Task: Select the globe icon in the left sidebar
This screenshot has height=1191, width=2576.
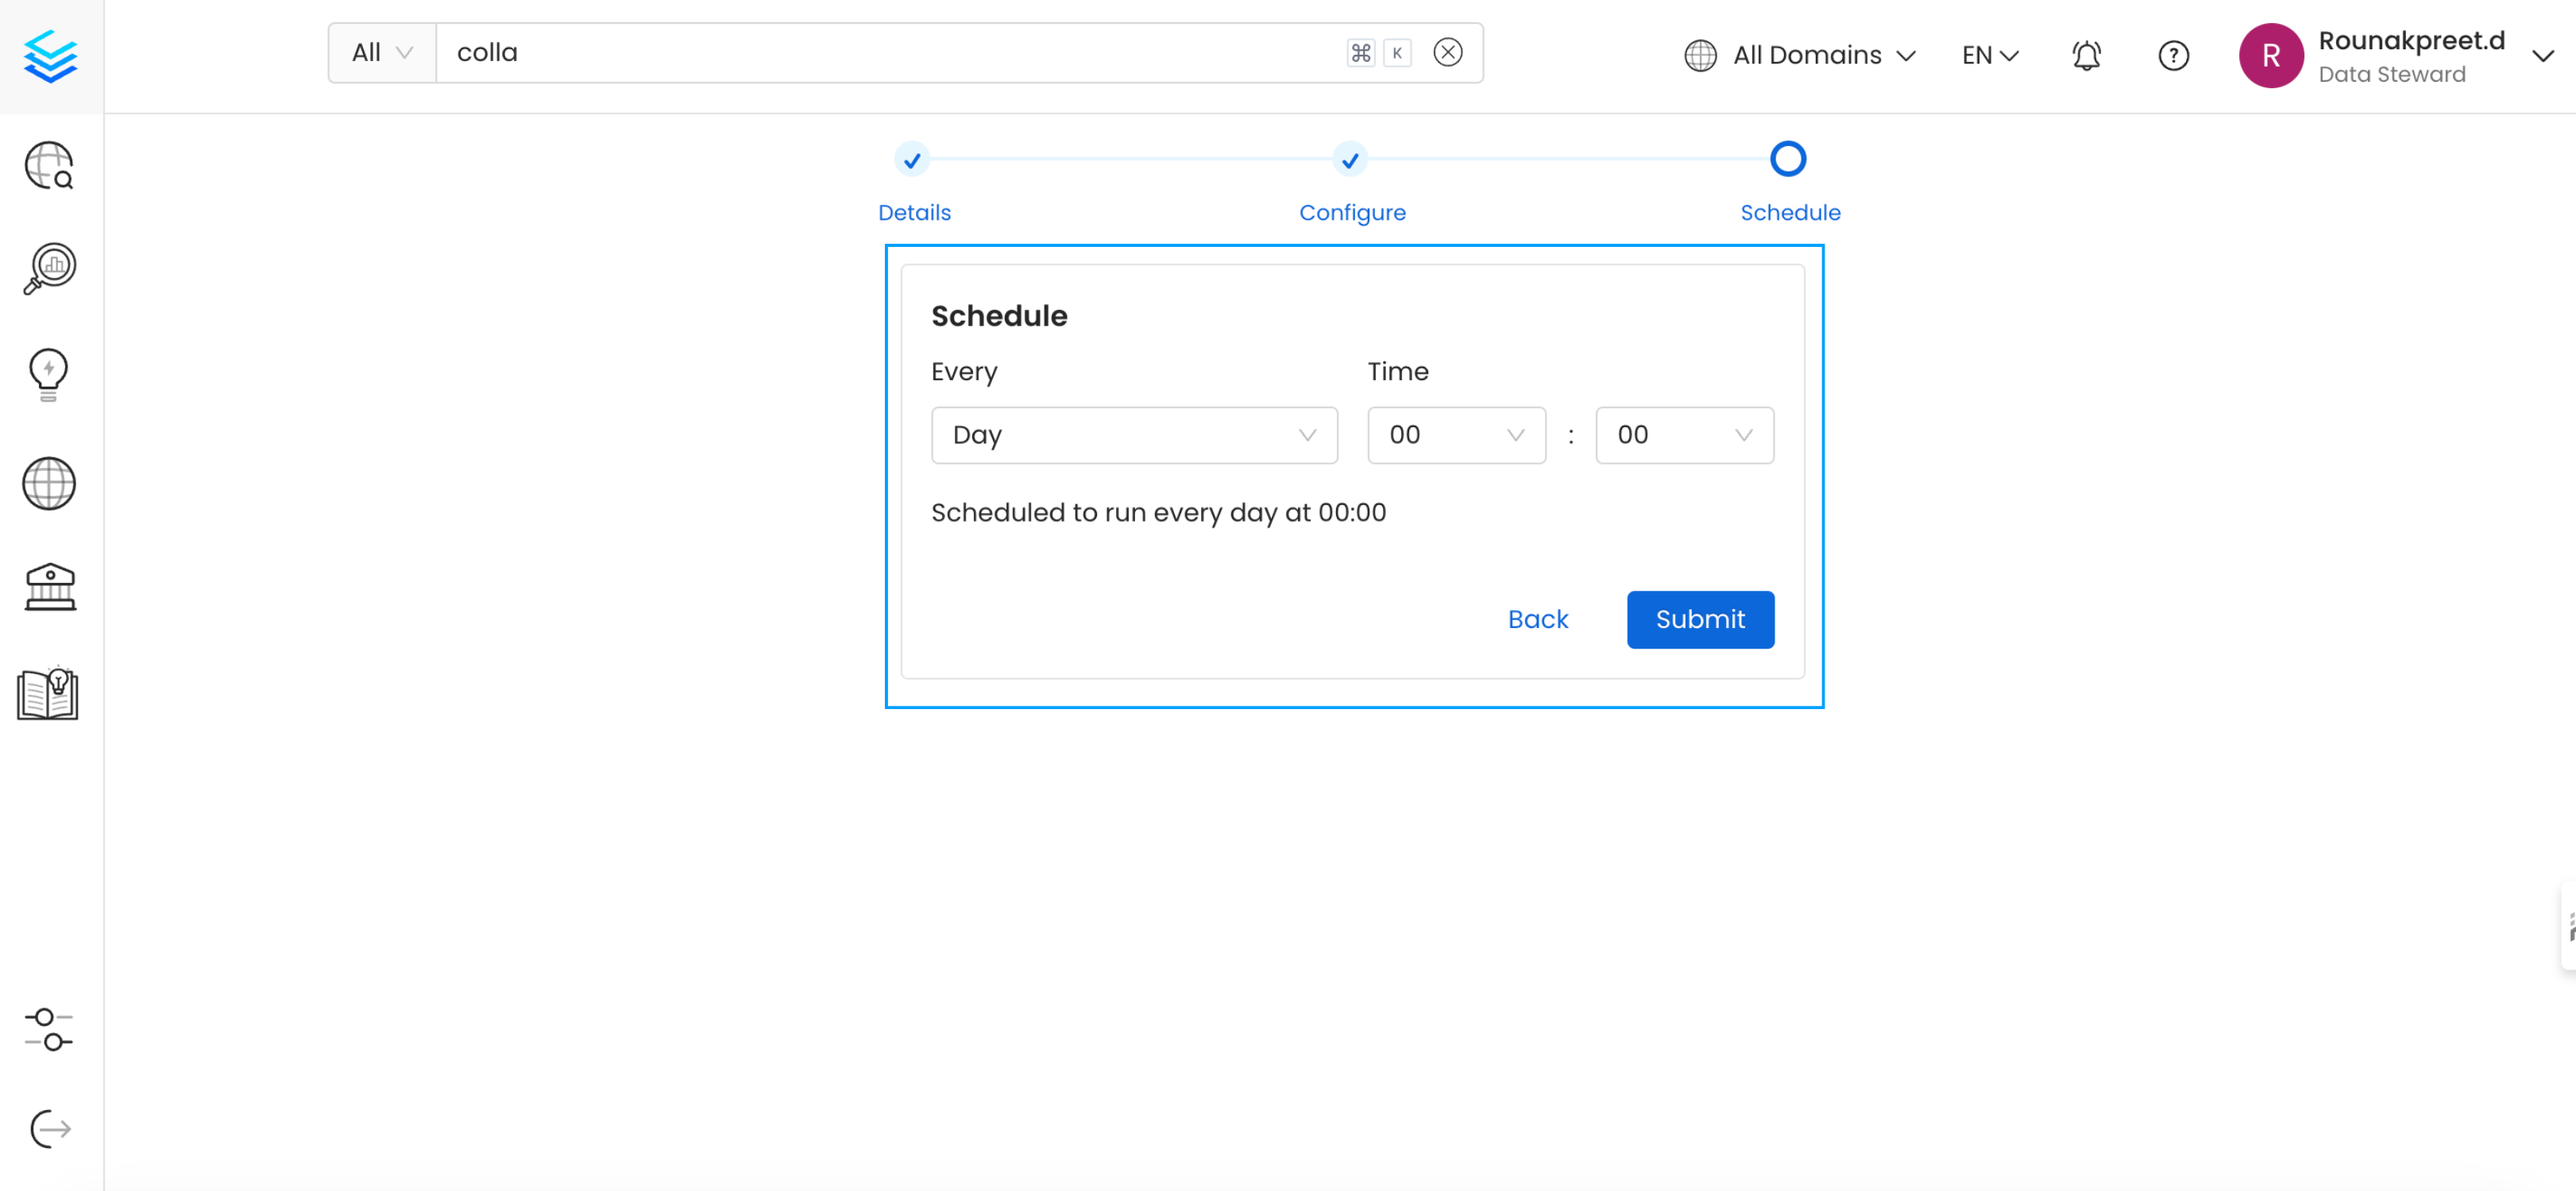Action: coord(48,484)
